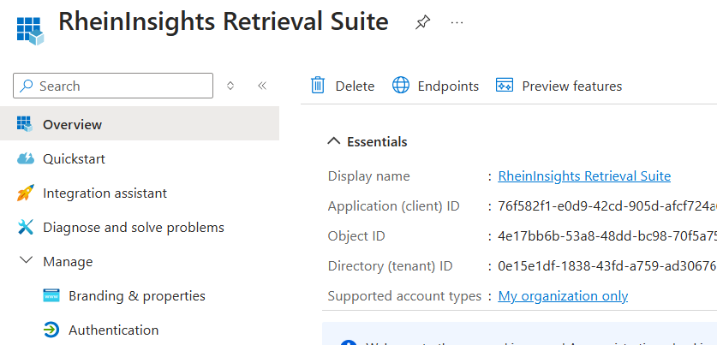Click the rocket Integration assistant icon
The image size is (717, 345).
(x=25, y=193)
